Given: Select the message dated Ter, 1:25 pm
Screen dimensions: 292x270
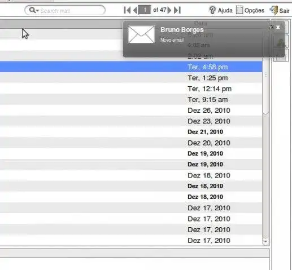Looking at the screenshot, I should (x=131, y=78).
